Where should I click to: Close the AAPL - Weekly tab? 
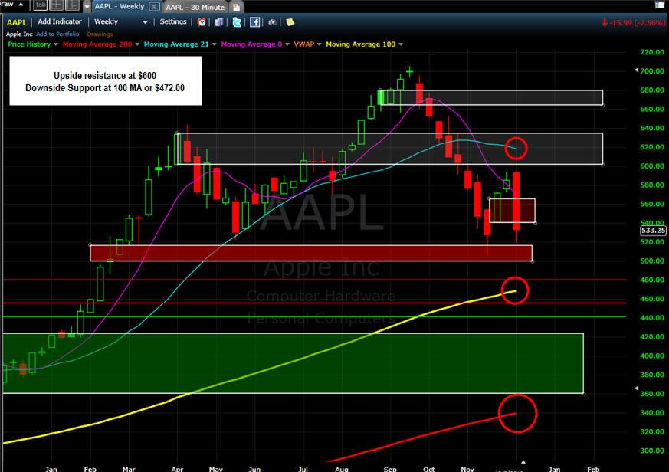tap(154, 6)
